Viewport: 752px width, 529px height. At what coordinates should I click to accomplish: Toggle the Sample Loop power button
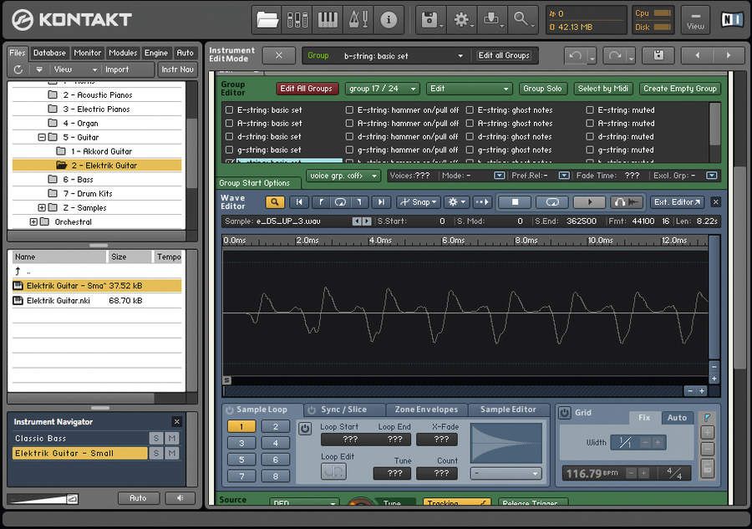click(x=230, y=409)
